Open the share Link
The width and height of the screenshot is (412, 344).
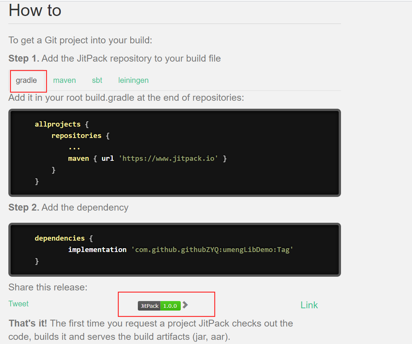(309, 305)
